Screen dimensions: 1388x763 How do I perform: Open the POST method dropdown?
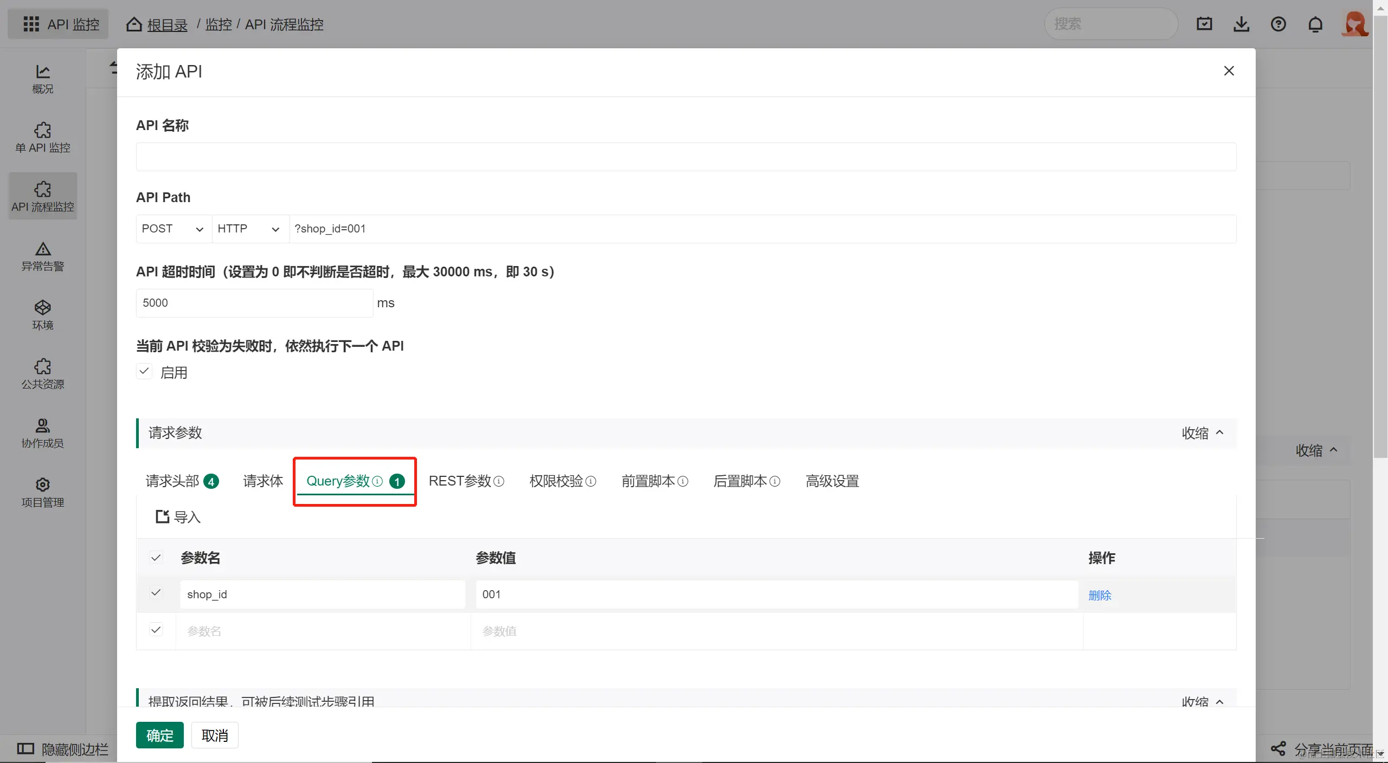tap(173, 229)
